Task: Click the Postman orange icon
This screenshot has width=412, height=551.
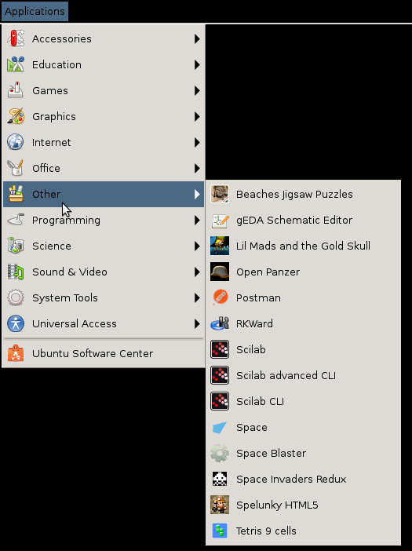Action: 220,297
